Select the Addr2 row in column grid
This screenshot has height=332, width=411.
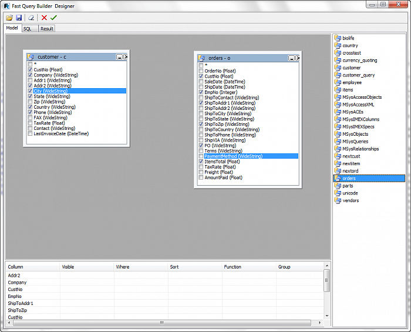click(x=14, y=275)
